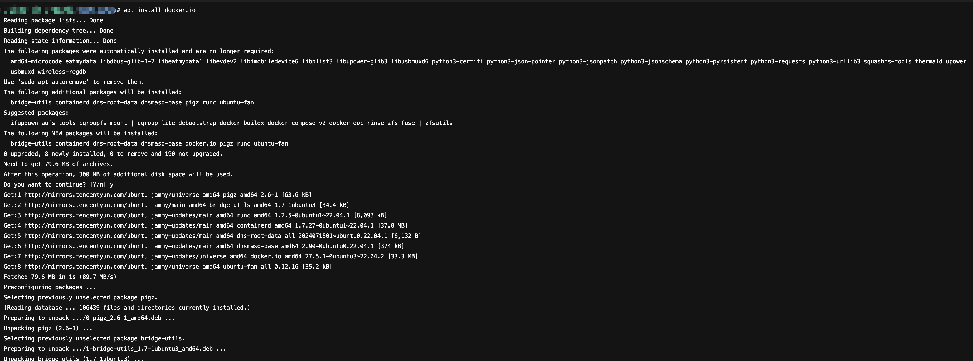Click the "wireless-regdb" package name
973x361 pixels.
(x=62, y=72)
